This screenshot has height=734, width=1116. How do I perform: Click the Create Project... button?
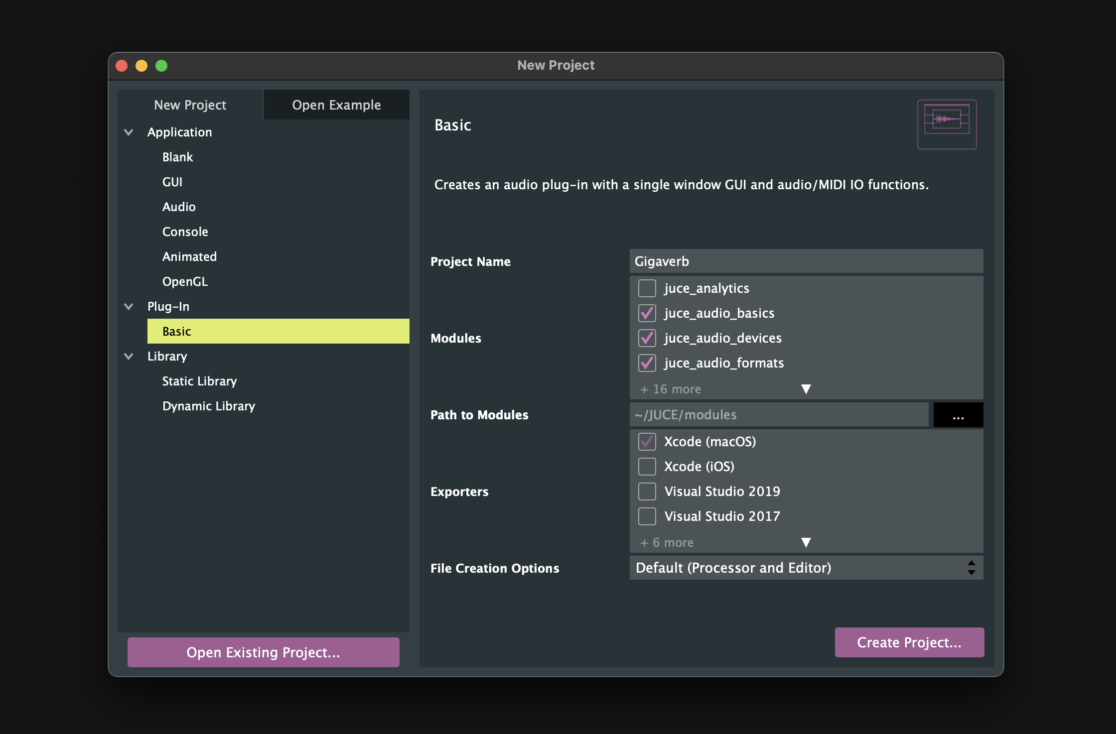[909, 642]
